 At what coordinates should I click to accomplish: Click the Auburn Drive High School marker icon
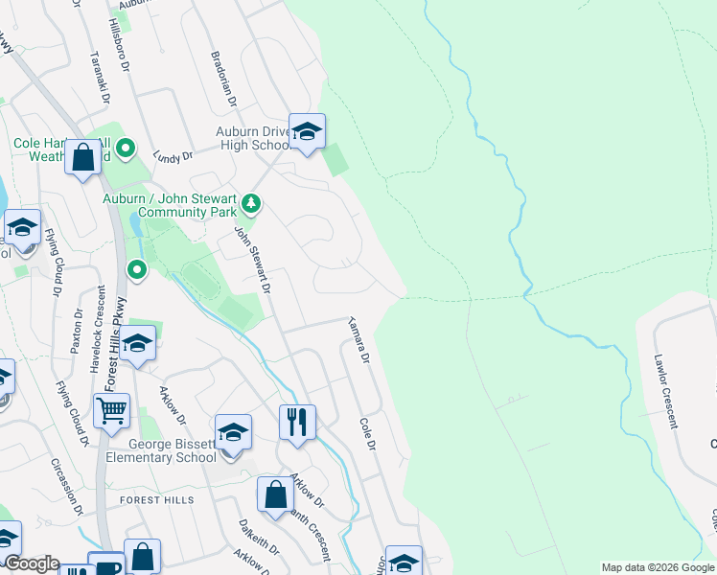pos(308,132)
